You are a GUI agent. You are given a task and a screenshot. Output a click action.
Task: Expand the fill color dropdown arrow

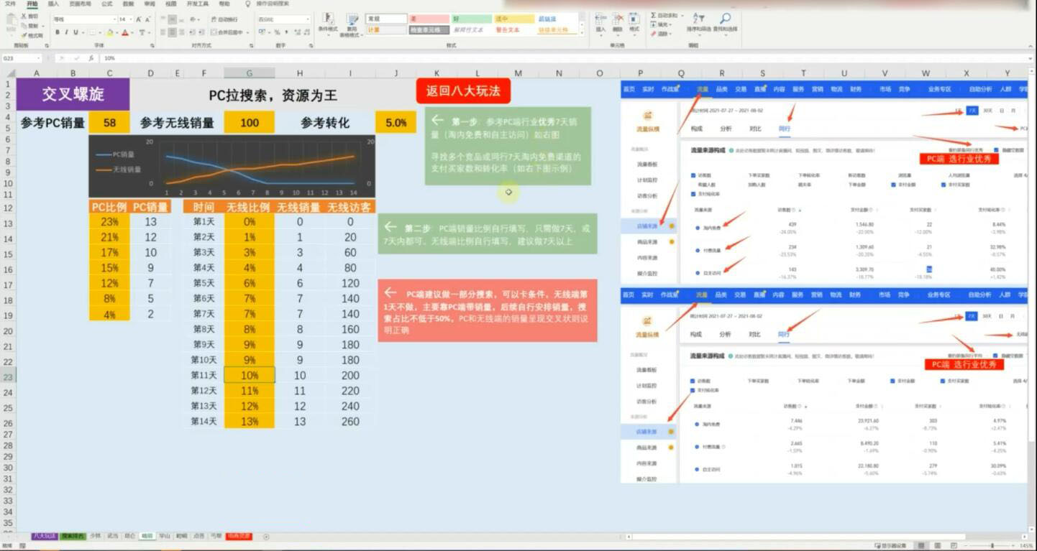pyautogui.click(x=117, y=32)
